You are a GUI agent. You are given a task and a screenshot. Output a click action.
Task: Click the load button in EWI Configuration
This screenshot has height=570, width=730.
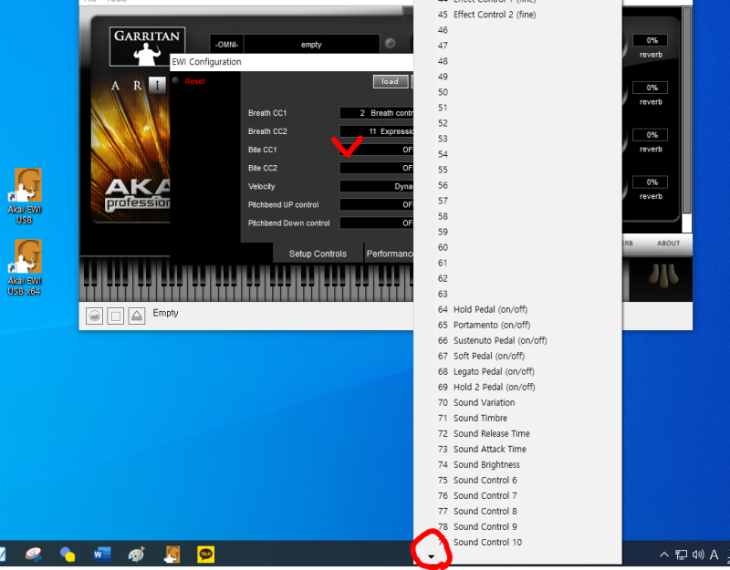pyautogui.click(x=390, y=80)
